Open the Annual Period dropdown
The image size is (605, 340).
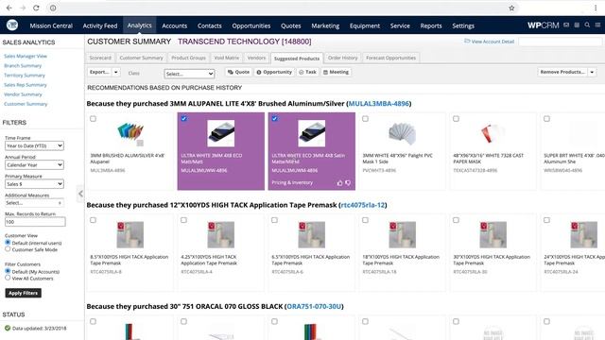[34, 165]
